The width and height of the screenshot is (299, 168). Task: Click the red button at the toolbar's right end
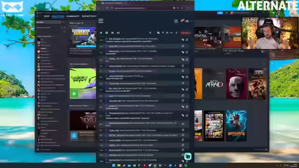coord(185,33)
